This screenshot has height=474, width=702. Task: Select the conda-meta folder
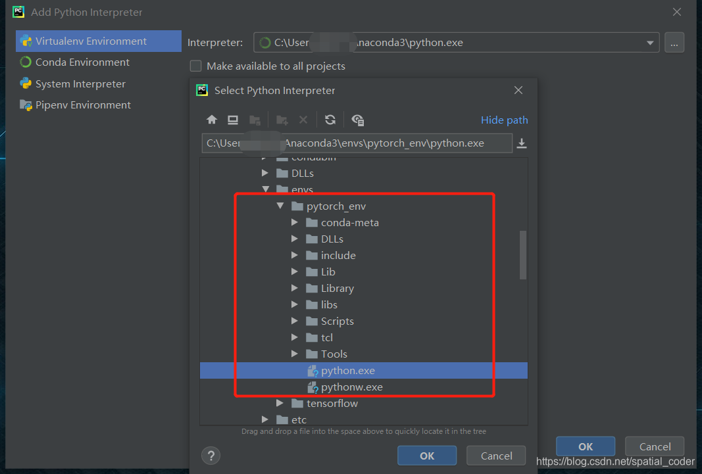[349, 223]
